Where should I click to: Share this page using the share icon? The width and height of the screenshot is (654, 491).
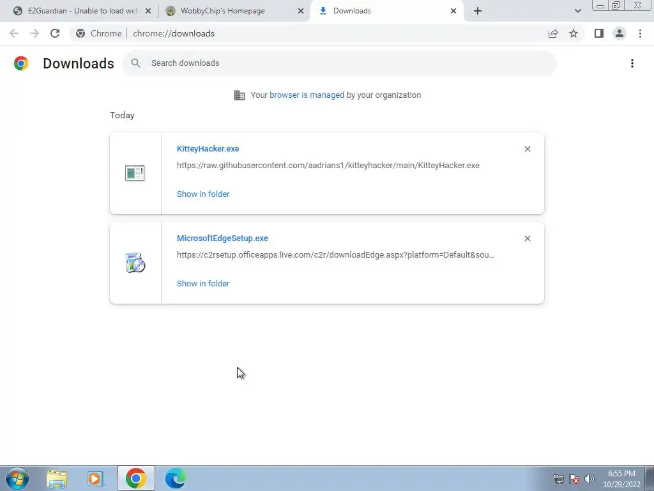pos(553,33)
